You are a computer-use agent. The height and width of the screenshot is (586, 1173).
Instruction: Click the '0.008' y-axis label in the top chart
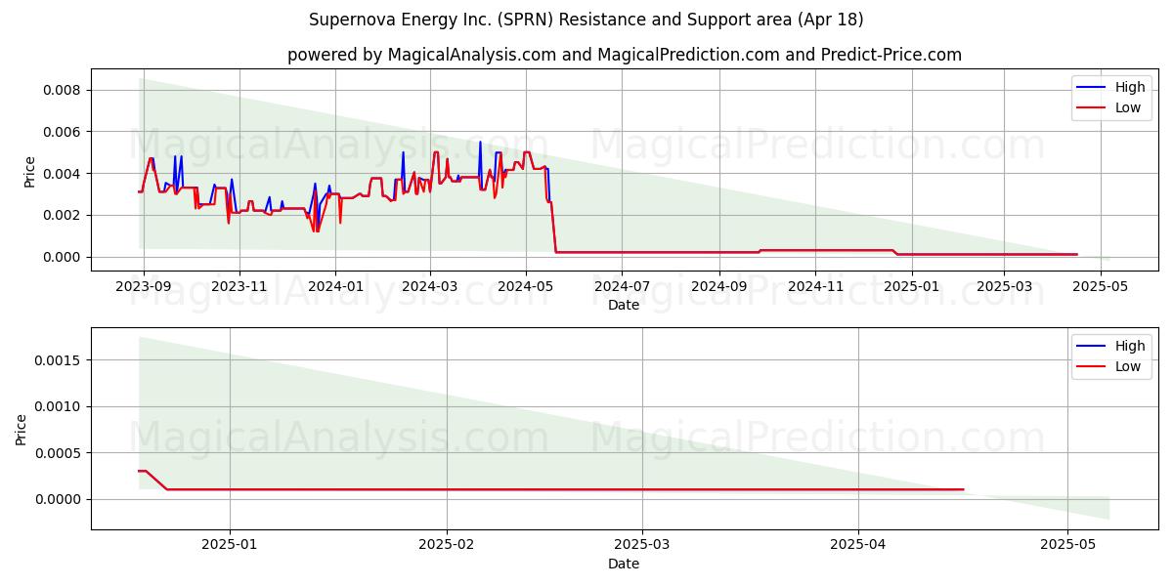pos(64,90)
